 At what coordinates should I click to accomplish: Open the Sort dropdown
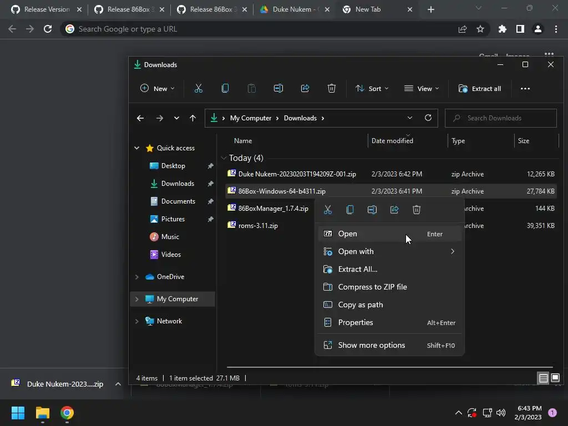tap(372, 89)
